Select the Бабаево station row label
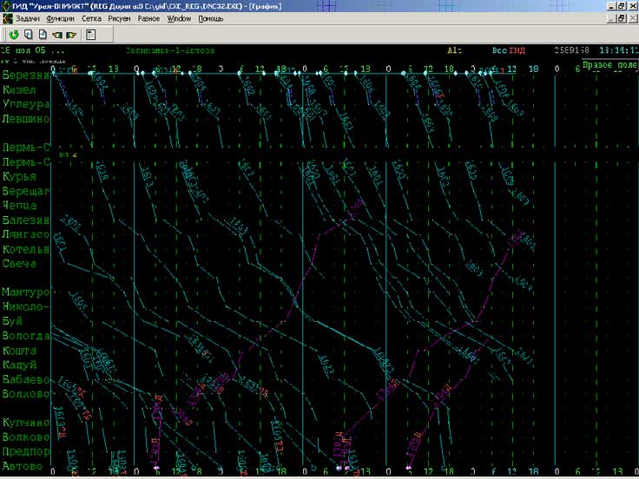 26,379
